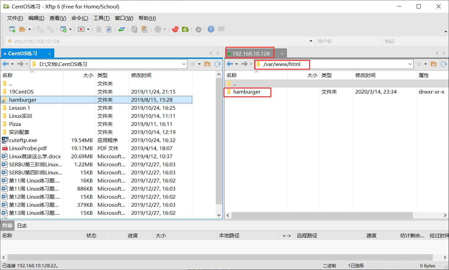Expand the address bar host dropdown

point(311,41)
